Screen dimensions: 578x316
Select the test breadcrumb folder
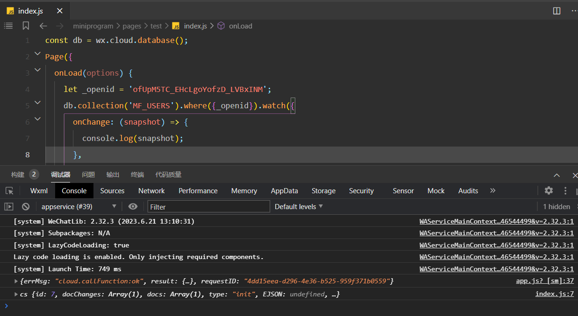point(156,26)
